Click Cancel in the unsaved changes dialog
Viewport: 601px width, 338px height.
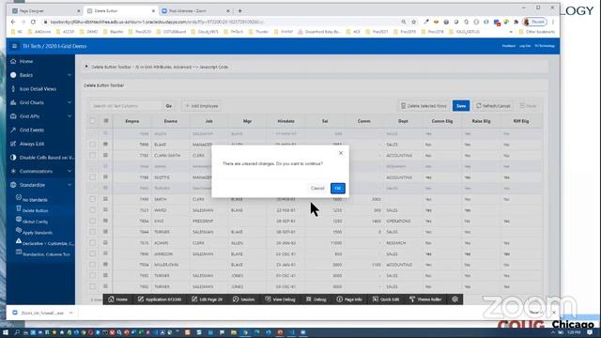coord(317,188)
